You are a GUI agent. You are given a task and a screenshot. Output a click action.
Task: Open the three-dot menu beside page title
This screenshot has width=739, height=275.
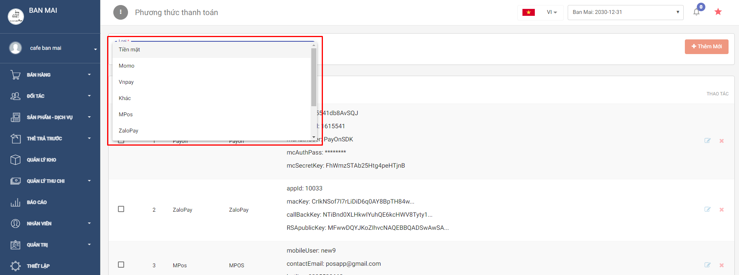(x=121, y=12)
